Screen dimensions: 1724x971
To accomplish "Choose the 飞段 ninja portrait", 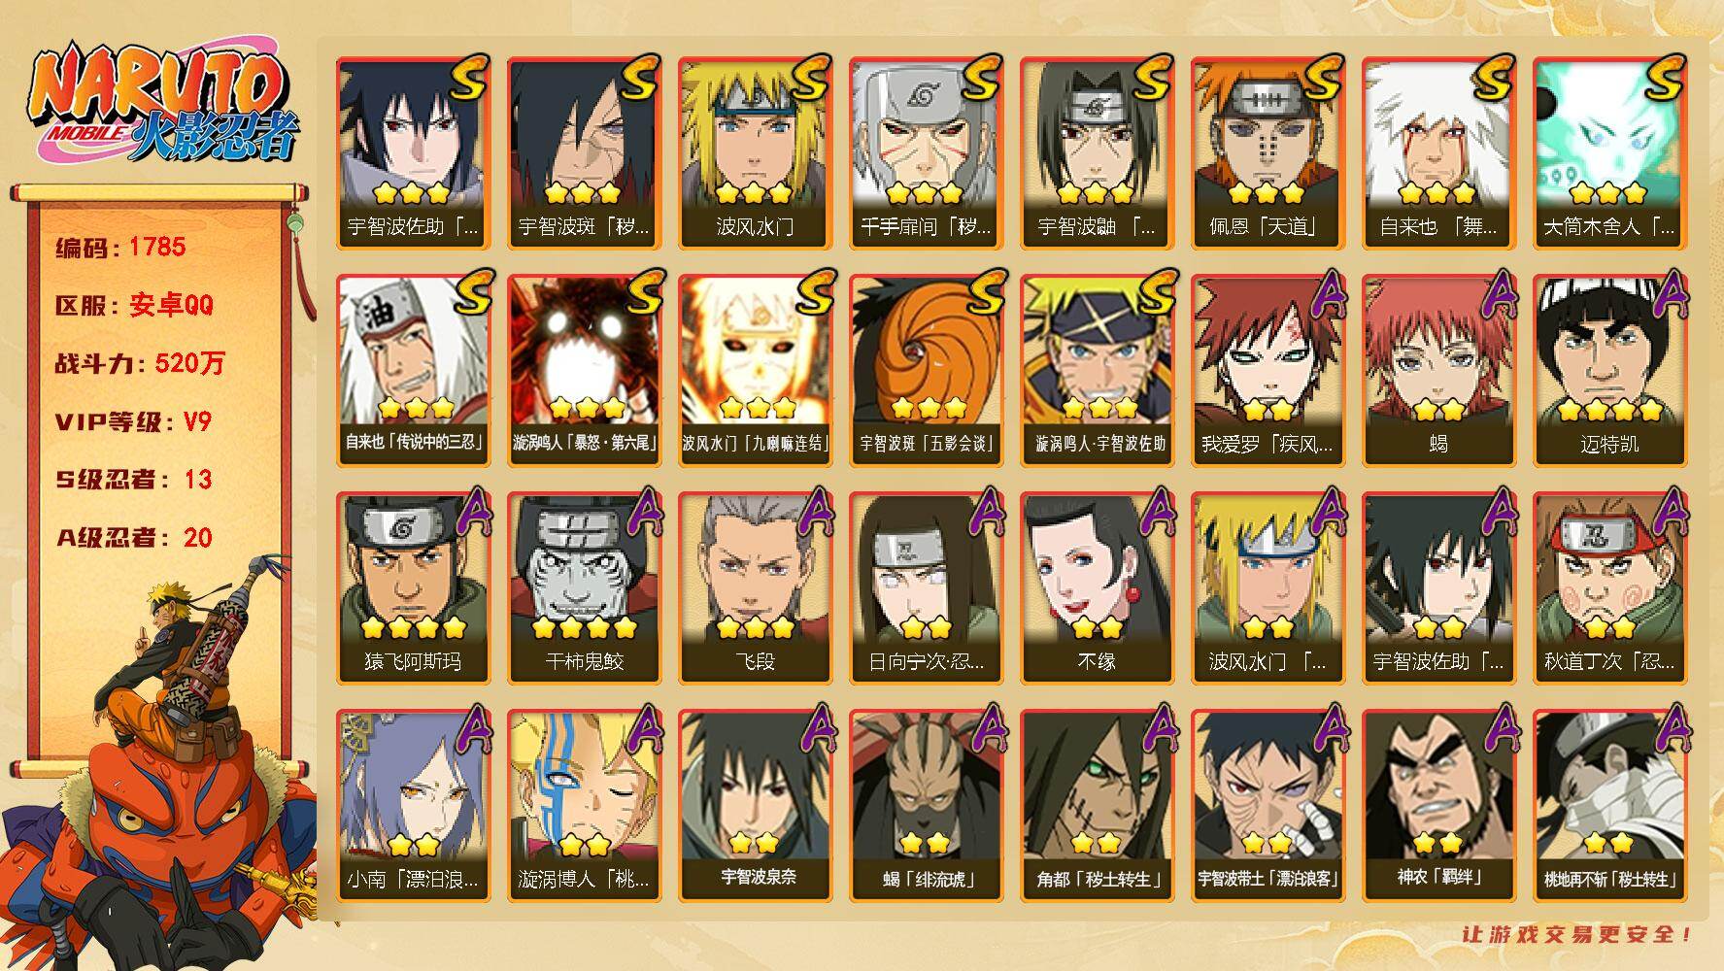I will [755, 587].
